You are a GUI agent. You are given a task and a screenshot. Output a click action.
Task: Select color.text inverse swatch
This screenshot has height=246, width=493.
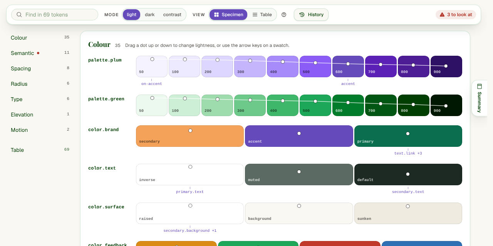pos(190,175)
